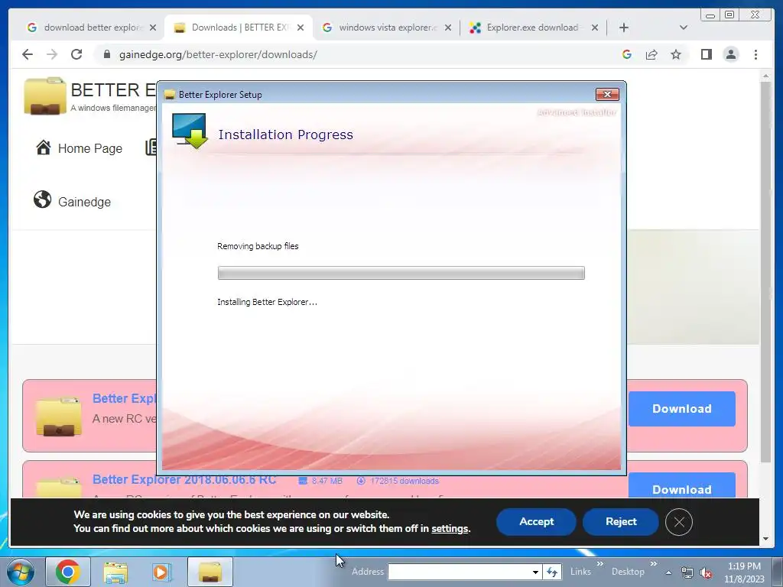Close the 'download better explorer' tab
Screen dimensions: 783x587
click(153, 28)
